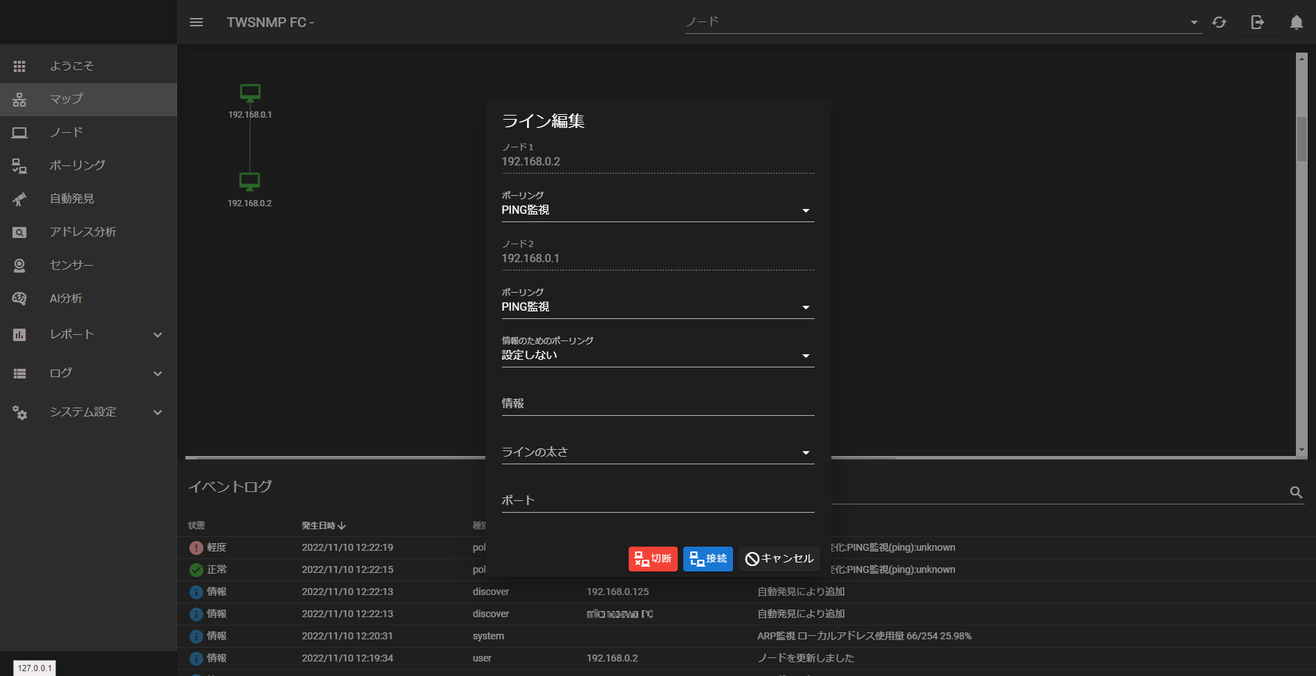Open the hamburger menu to collapse the sidebar
This screenshot has width=1316, height=676.
pos(196,21)
